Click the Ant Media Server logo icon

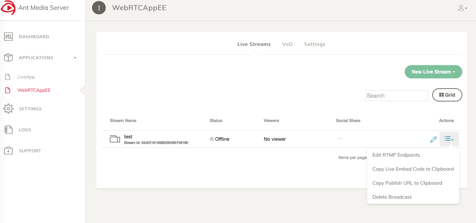7,7
